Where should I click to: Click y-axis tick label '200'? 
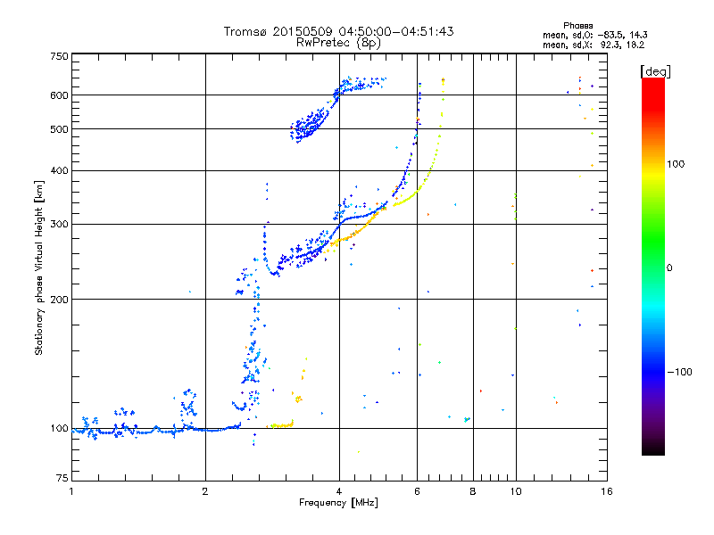tap(59, 300)
